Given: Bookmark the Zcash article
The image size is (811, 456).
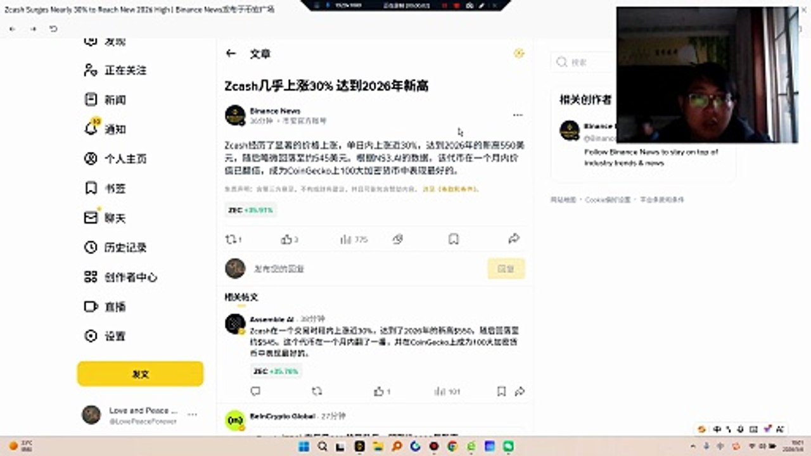Looking at the screenshot, I should (x=454, y=239).
